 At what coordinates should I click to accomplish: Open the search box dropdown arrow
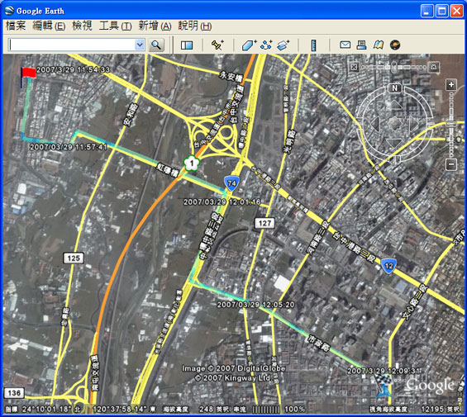[139, 45]
